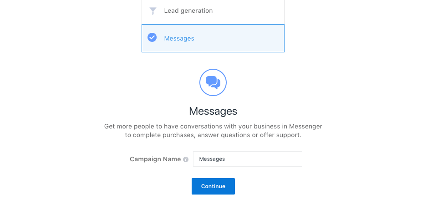Choose the Lead generation row's empty area
Viewport: 427px width, 205px height.
248,10
